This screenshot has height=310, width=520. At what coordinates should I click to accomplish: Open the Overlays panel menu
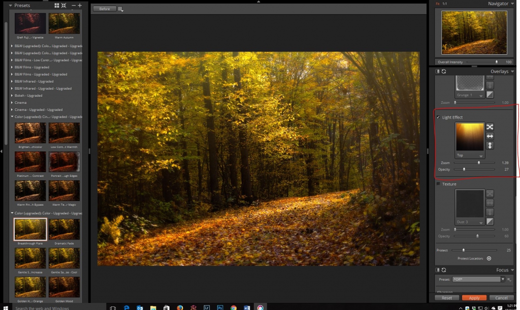pyautogui.click(x=512, y=71)
